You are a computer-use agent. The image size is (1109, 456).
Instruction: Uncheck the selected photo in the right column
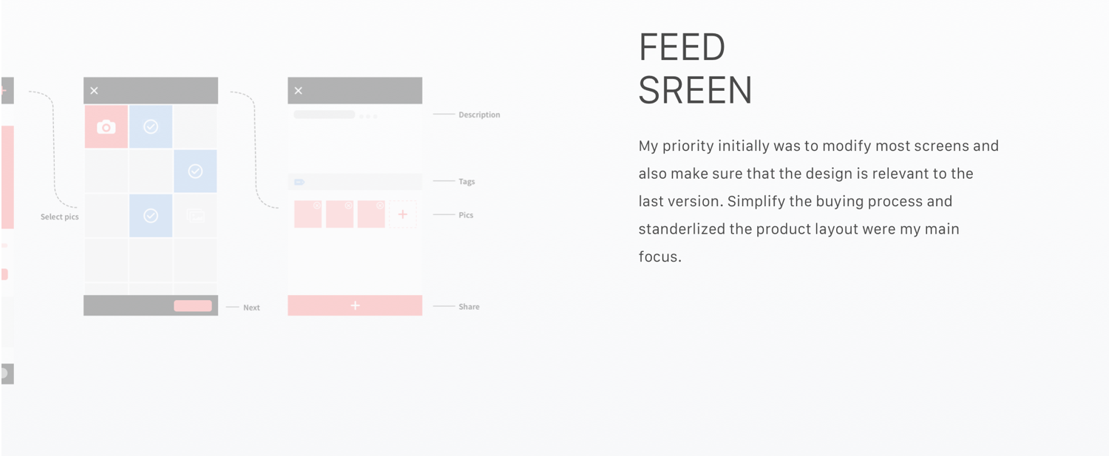pyautogui.click(x=195, y=171)
